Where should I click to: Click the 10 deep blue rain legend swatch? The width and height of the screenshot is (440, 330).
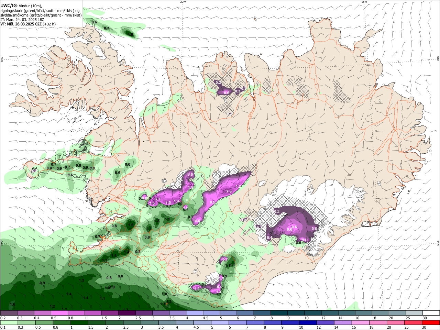[x=307, y=323]
